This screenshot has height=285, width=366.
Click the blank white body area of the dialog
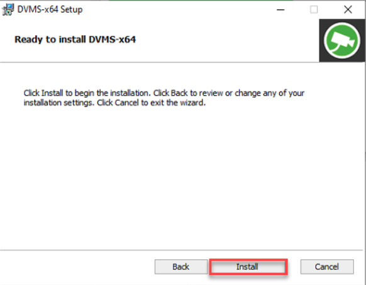(182, 175)
